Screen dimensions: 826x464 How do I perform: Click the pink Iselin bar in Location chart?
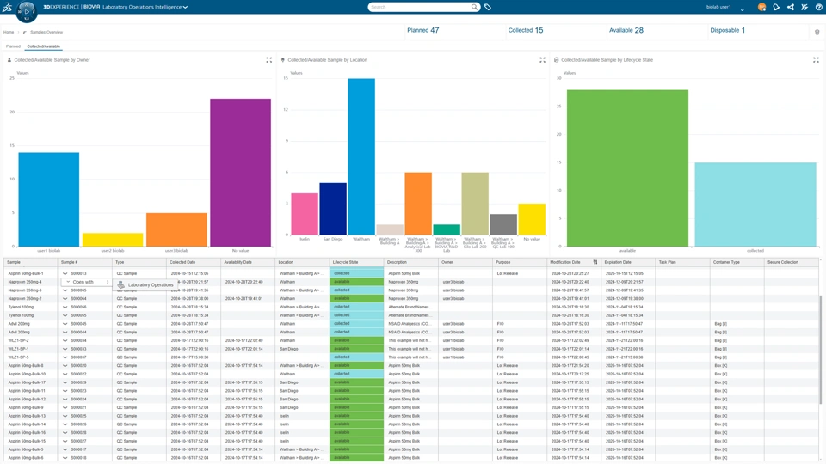305,214
